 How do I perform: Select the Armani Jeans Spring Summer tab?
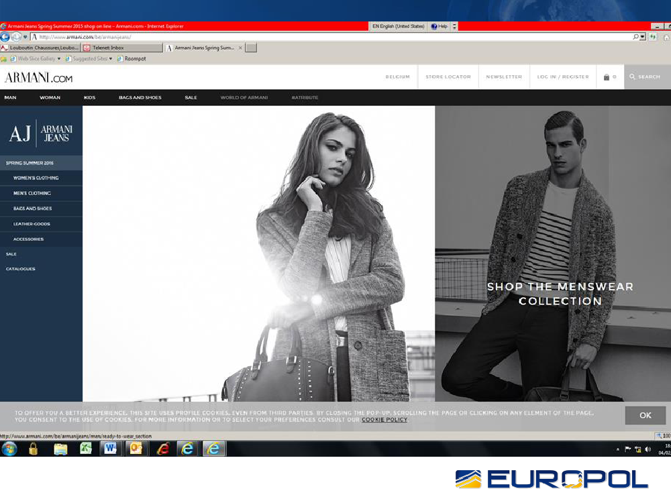pyautogui.click(x=204, y=48)
